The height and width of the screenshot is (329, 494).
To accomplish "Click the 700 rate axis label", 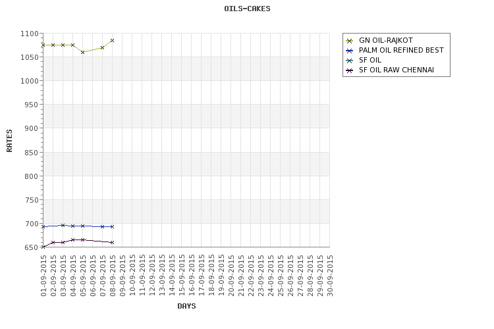I will 32,224.
